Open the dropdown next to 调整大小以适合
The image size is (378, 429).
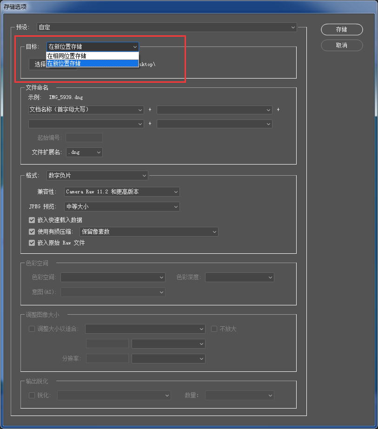click(x=145, y=329)
